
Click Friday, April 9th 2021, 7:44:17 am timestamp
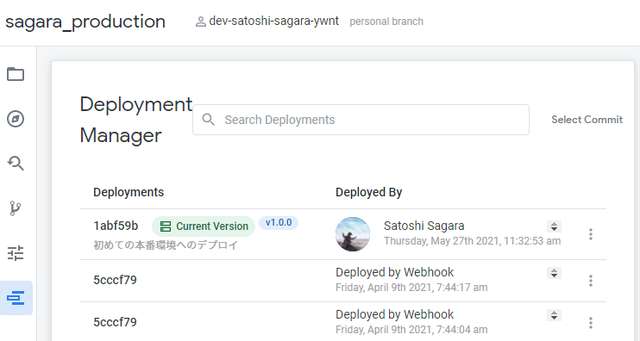pyautogui.click(x=411, y=288)
